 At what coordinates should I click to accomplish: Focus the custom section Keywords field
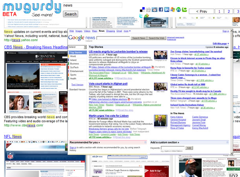click(x=173, y=148)
